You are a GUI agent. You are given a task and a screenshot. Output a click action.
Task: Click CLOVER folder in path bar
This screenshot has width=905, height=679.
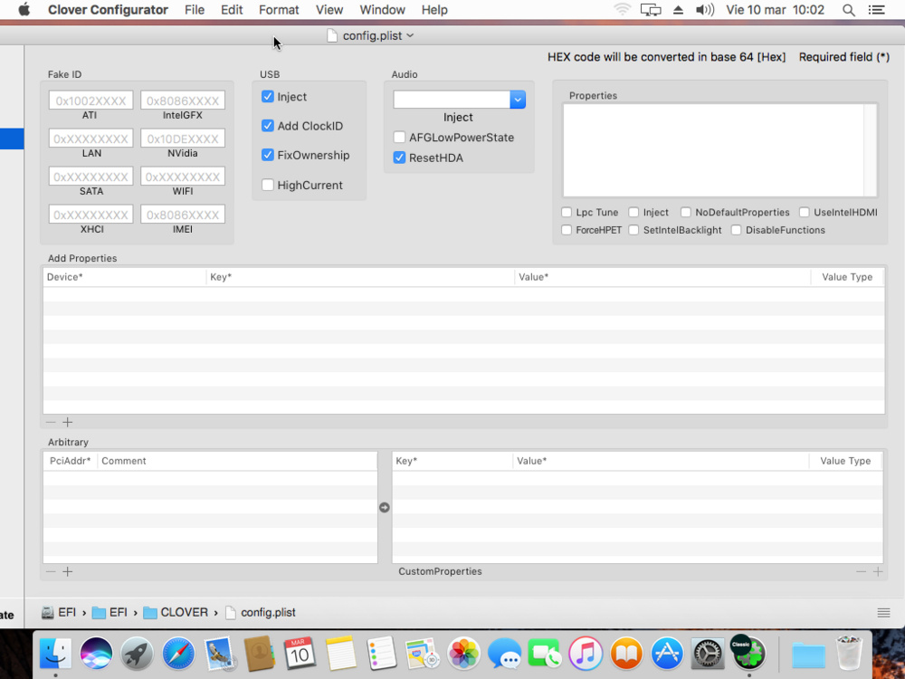coord(176,613)
